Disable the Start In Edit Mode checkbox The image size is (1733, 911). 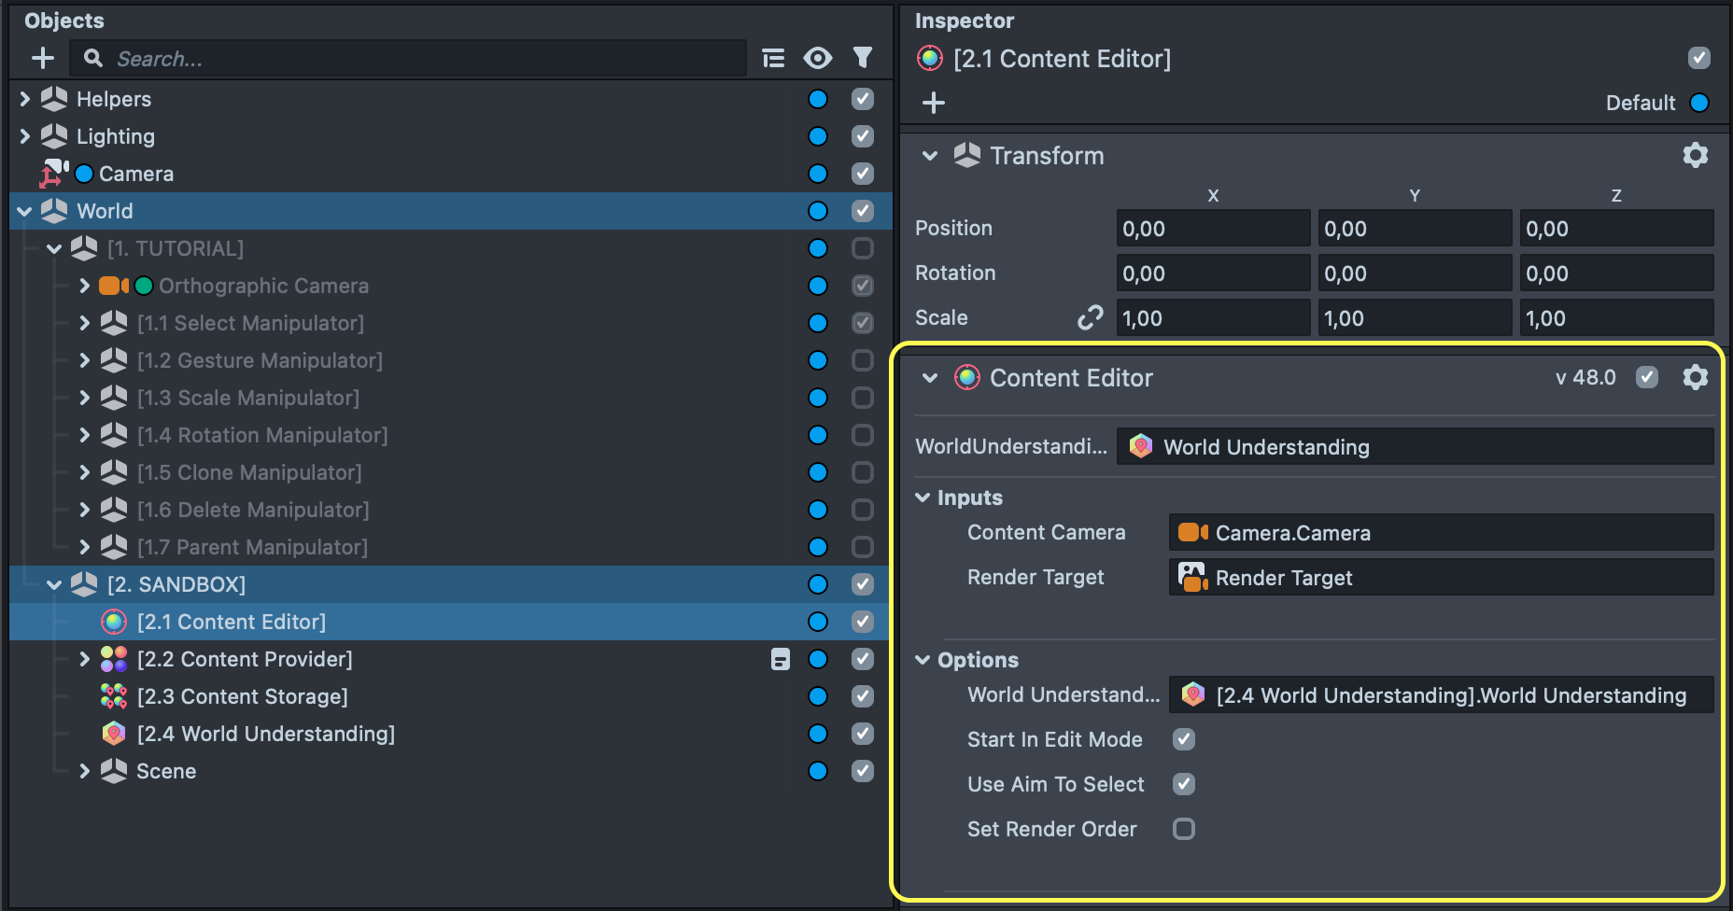pyautogui.click(x=1184, y=739)
